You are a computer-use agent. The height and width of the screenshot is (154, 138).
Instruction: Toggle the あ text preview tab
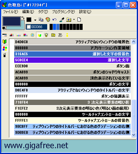60,35
